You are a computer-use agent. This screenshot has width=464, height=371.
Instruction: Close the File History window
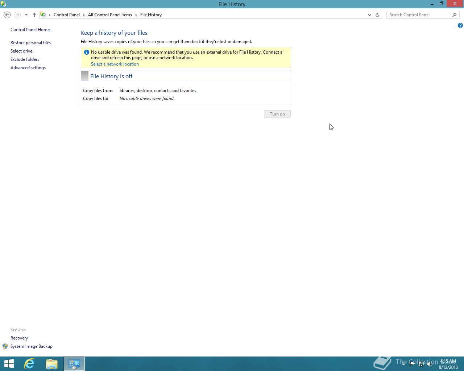point(455,4)
